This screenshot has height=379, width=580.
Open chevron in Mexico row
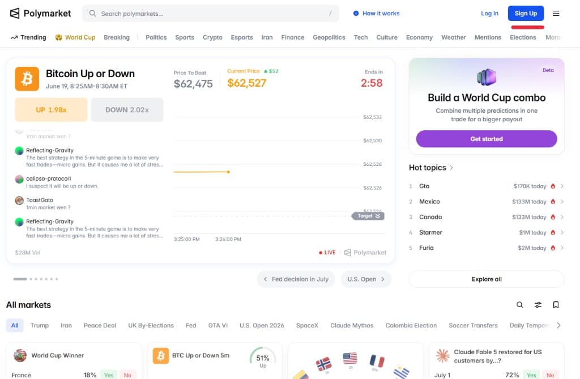click(x=562, y=202)
